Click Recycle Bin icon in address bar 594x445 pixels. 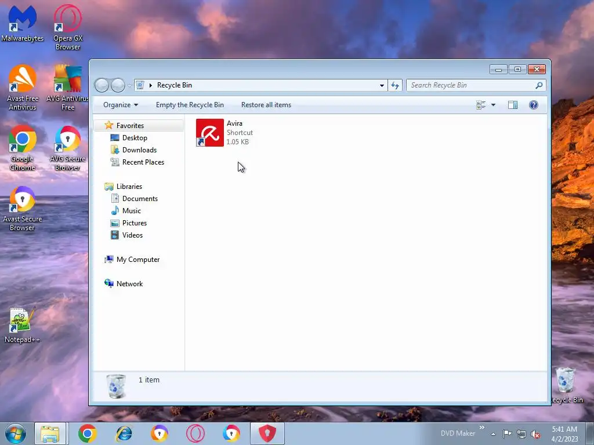(140, 85)
